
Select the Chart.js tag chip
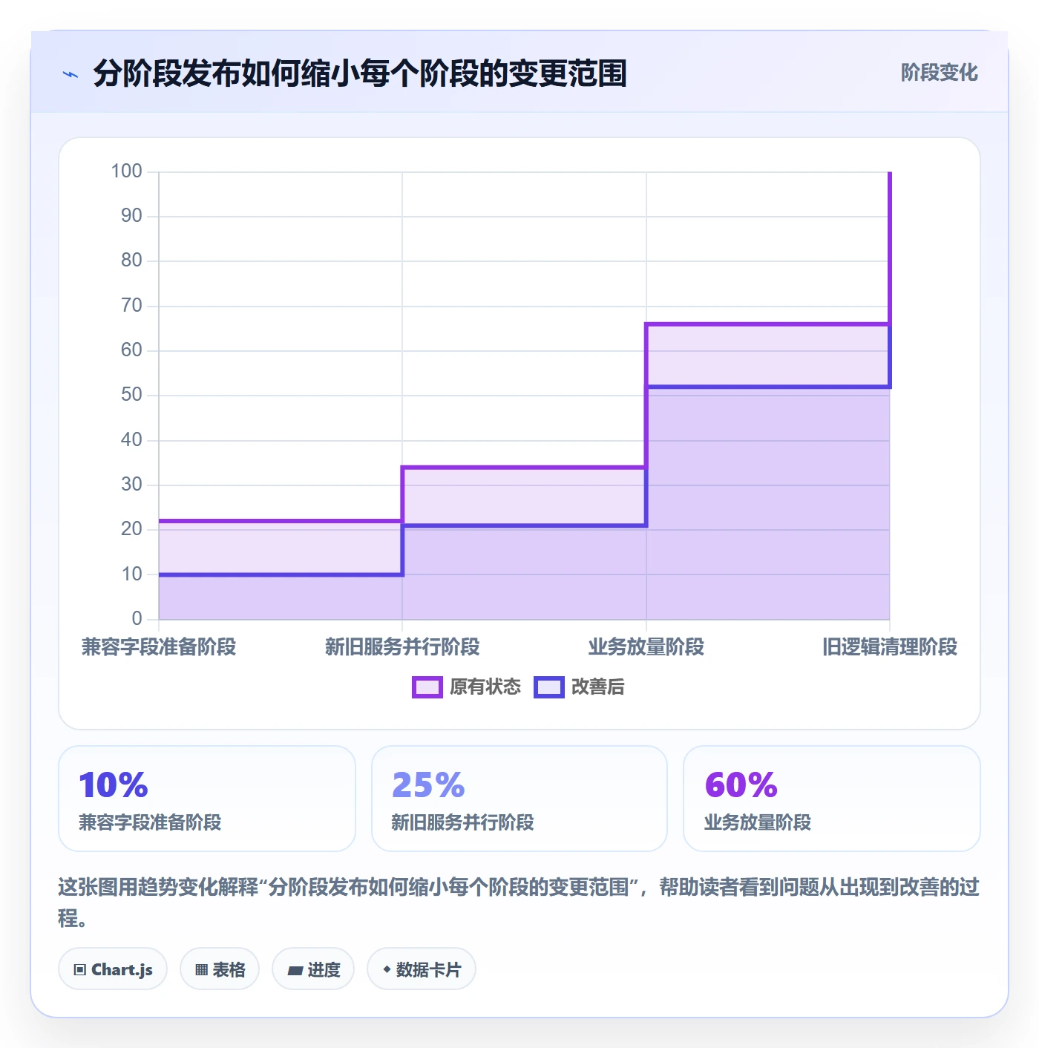pos(113,969)
